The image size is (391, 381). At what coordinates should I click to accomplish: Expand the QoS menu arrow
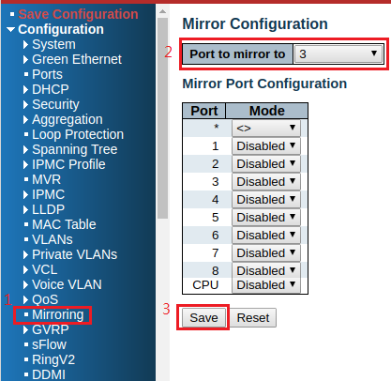tap(25, 299)
